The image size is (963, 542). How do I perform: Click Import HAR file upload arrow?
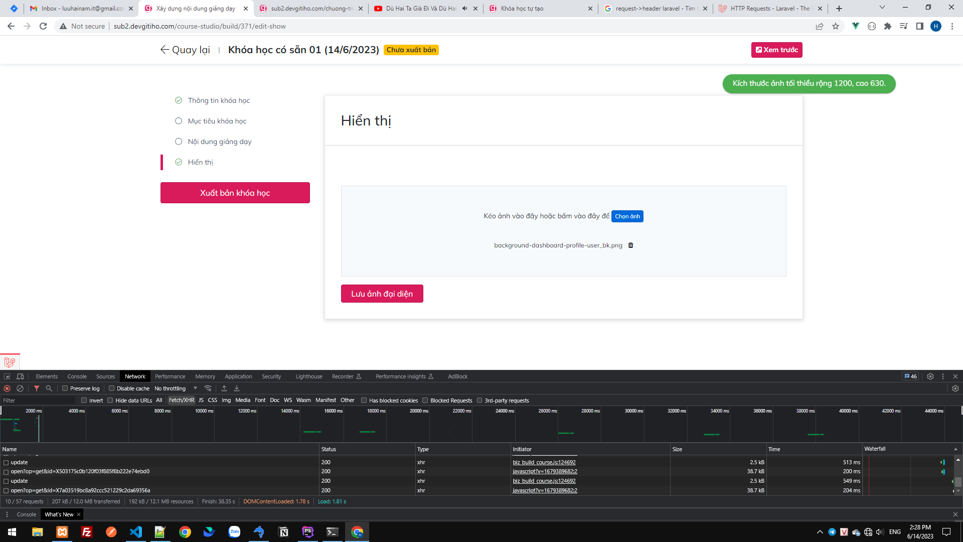pos(224,388)
